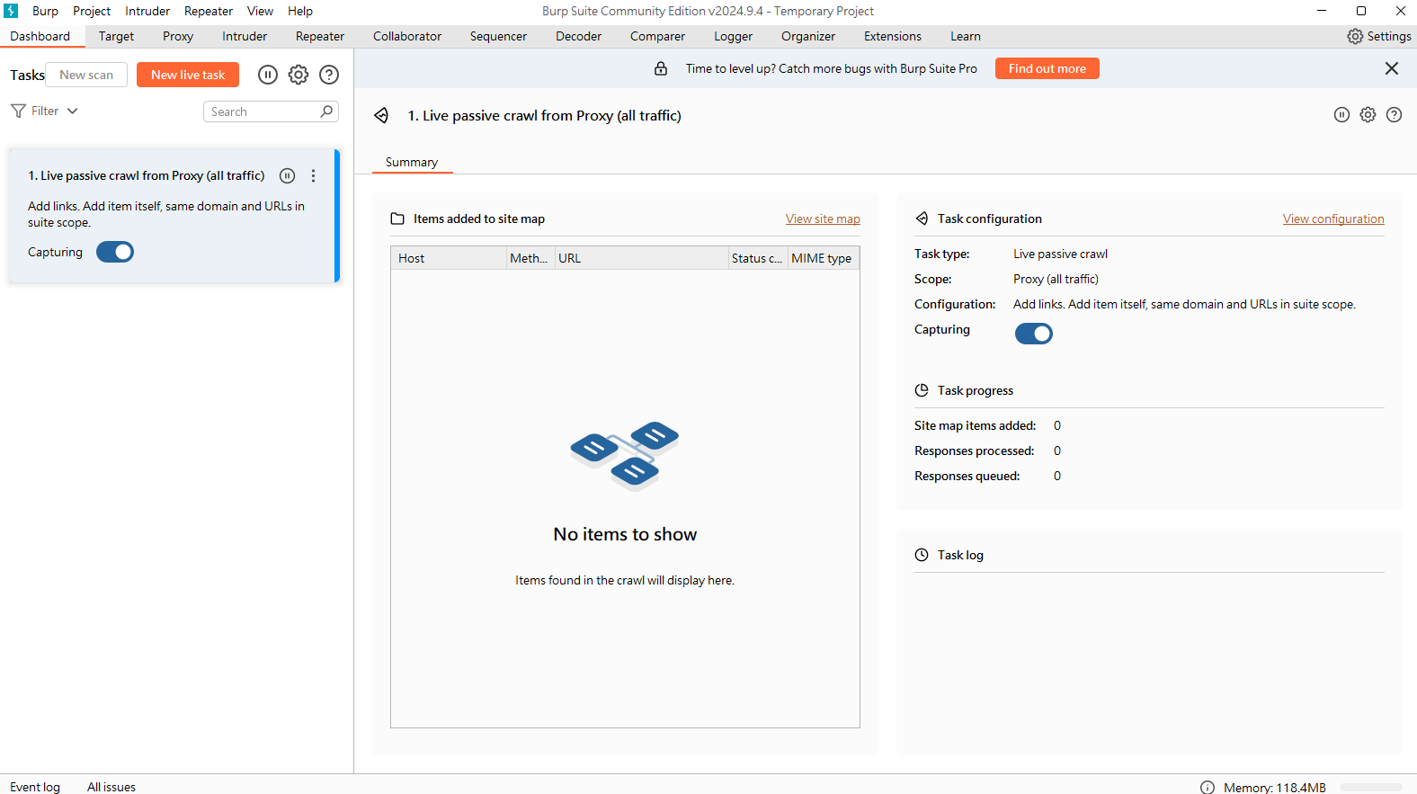Click the Task log clock icon
Image resolution: width=1417 pixels, height=794 pixels.
(922, 555)
